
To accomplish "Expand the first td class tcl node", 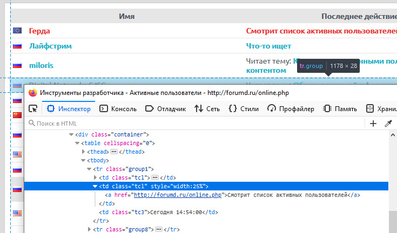I will (95, 177).
